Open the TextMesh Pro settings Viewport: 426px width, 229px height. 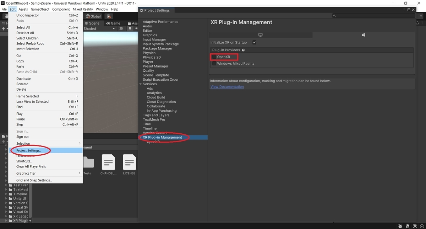click(x=154, y=119)
